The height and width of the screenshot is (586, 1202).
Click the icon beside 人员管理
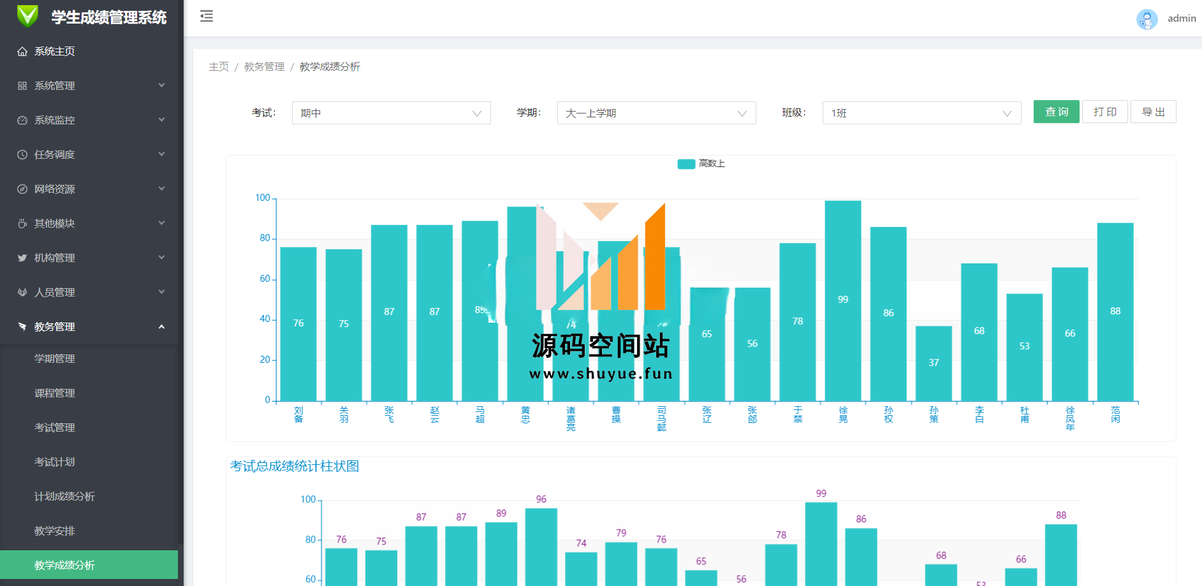click(22, 292)
